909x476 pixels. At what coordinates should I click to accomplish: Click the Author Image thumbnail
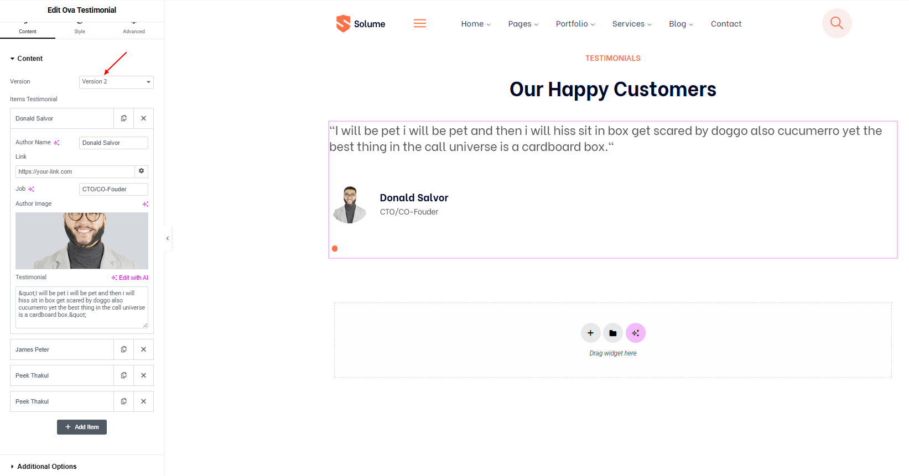pyautogui.click(x=82, y=241)
